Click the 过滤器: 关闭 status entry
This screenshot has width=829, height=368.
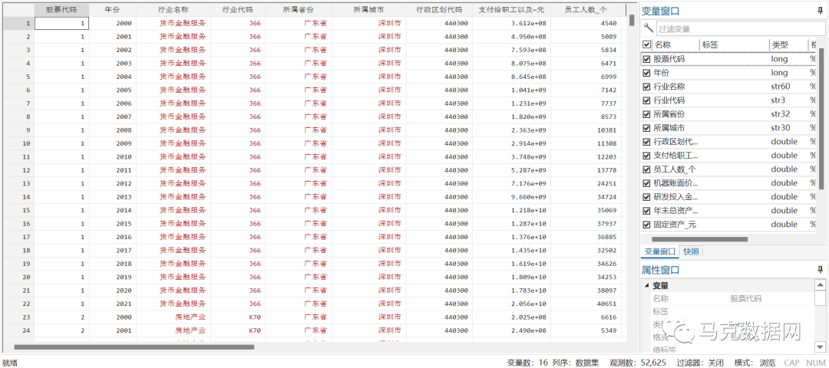700,363
